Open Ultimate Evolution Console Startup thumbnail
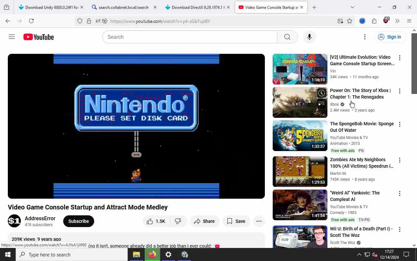Screen dimensions: 417x261 300,69
